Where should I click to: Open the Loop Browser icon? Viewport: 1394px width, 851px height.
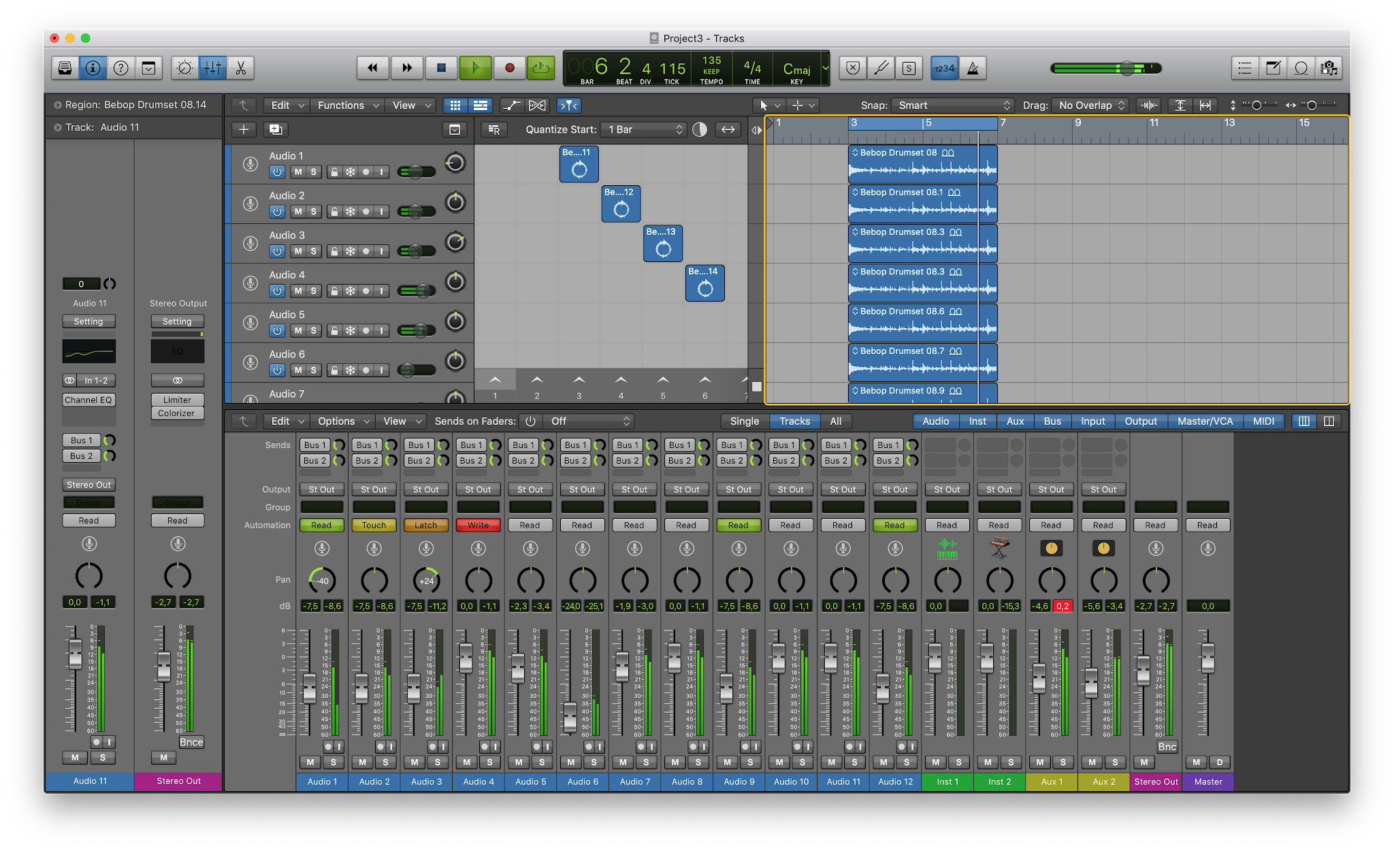[x=1301, y=67]
